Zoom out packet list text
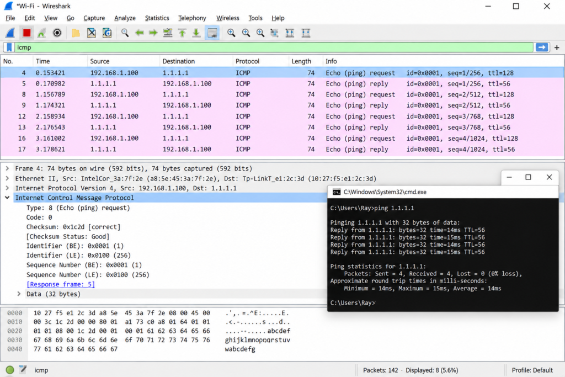The image size is (565, 377). pos(246,33)
